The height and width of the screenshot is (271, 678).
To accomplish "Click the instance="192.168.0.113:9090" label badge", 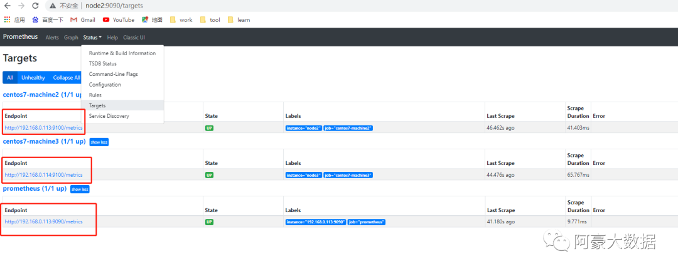I will point(316,222).
